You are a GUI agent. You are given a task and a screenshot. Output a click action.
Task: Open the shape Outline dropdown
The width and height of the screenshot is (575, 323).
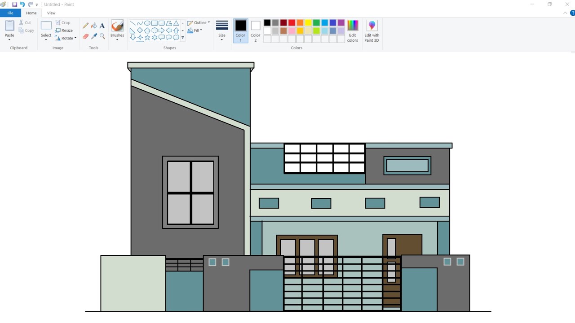click(199, 22)
